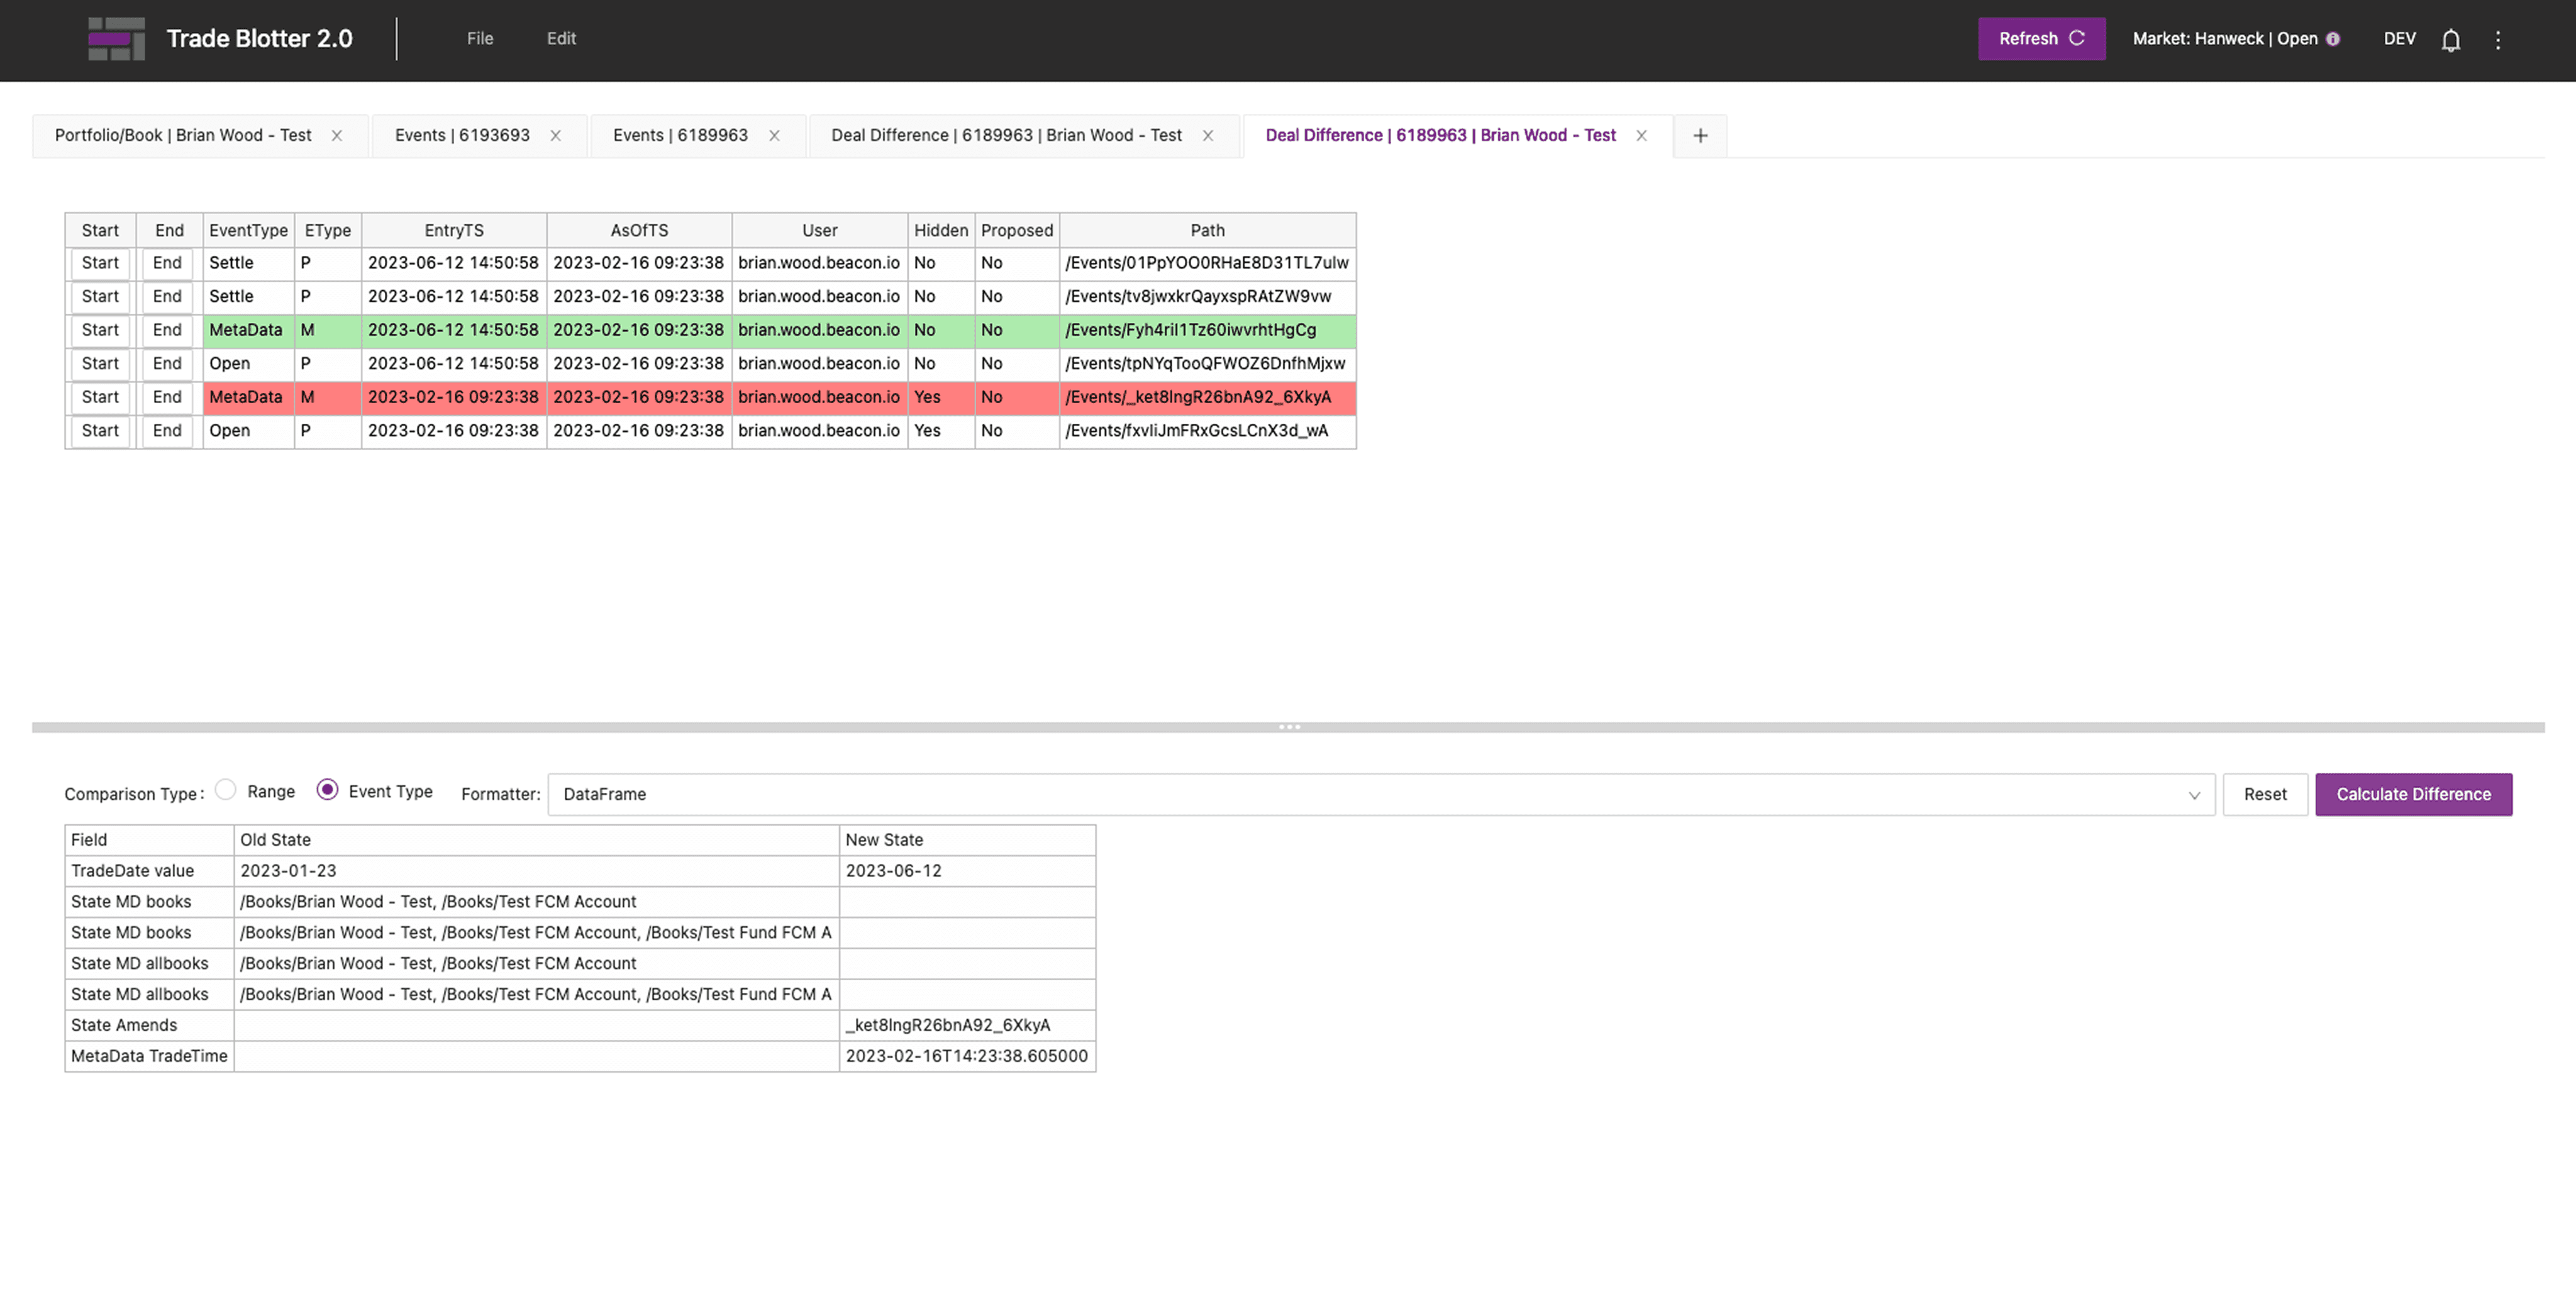Viewport: 2576px width, 1294px height.
Task: Select the Event Type radio button
Action: (327, 790)
